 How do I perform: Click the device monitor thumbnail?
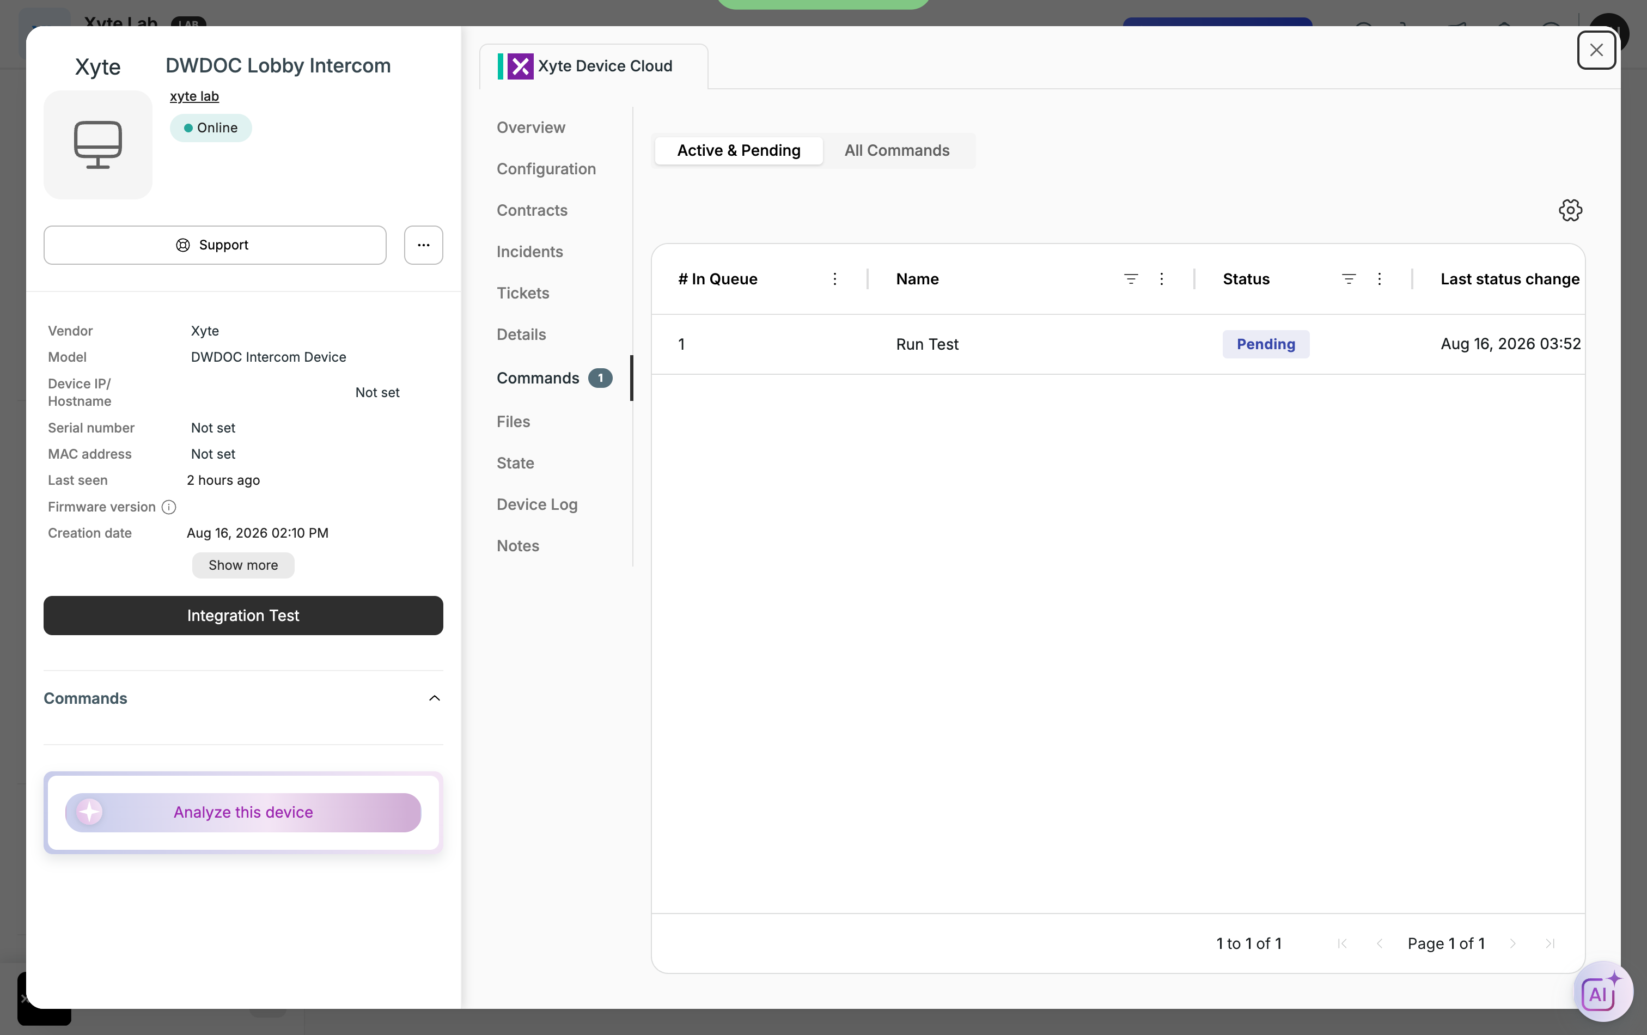point(98,144)
